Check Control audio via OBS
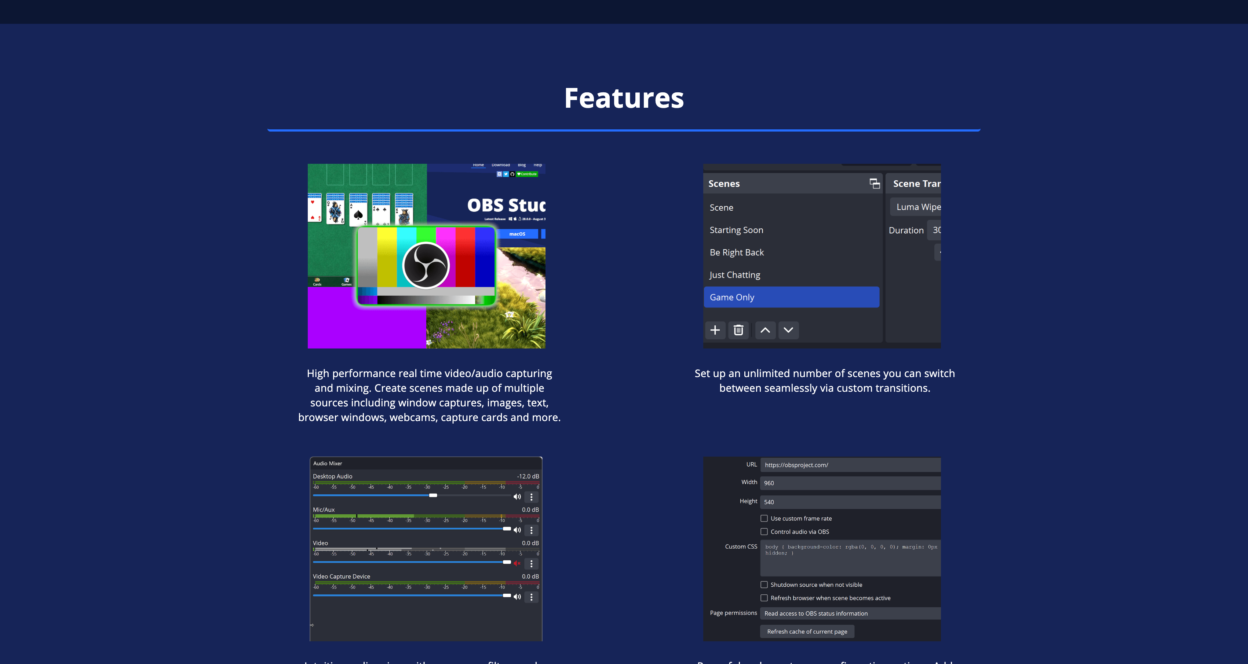Image resolution: width=1248 pixels, height=664 pixels. click(764, 531)
